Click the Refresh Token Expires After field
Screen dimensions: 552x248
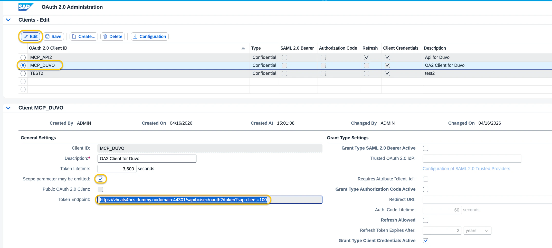[x=442, y=231]
